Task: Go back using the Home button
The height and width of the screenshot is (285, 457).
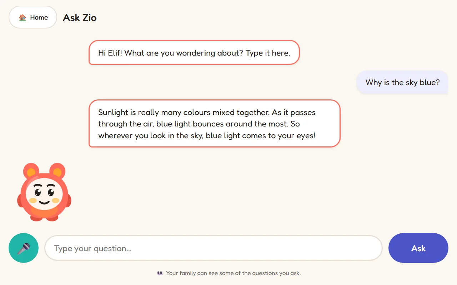Action: 33,17
